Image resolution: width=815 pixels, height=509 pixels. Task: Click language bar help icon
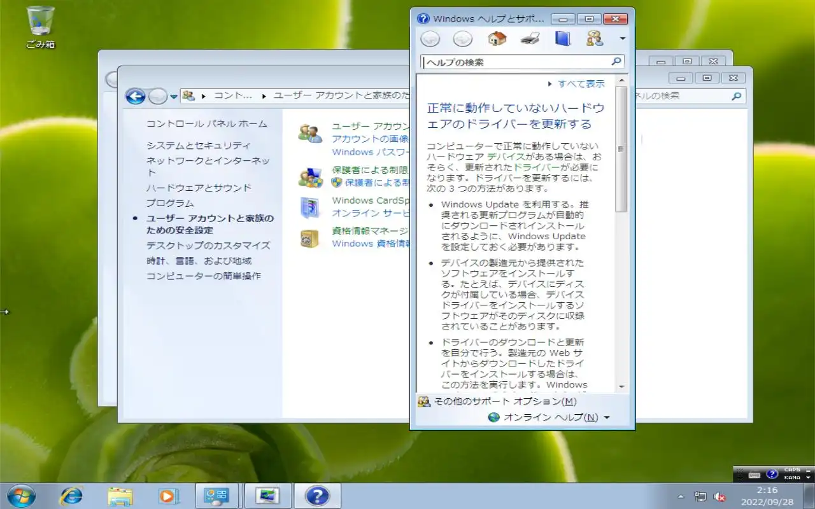772,474
